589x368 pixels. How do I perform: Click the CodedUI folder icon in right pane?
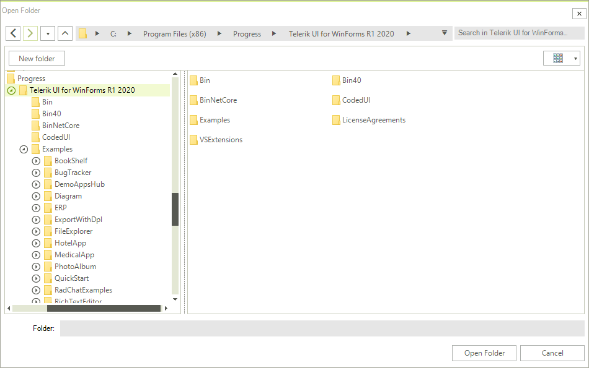pyautogui.click(x=335, y=100)
